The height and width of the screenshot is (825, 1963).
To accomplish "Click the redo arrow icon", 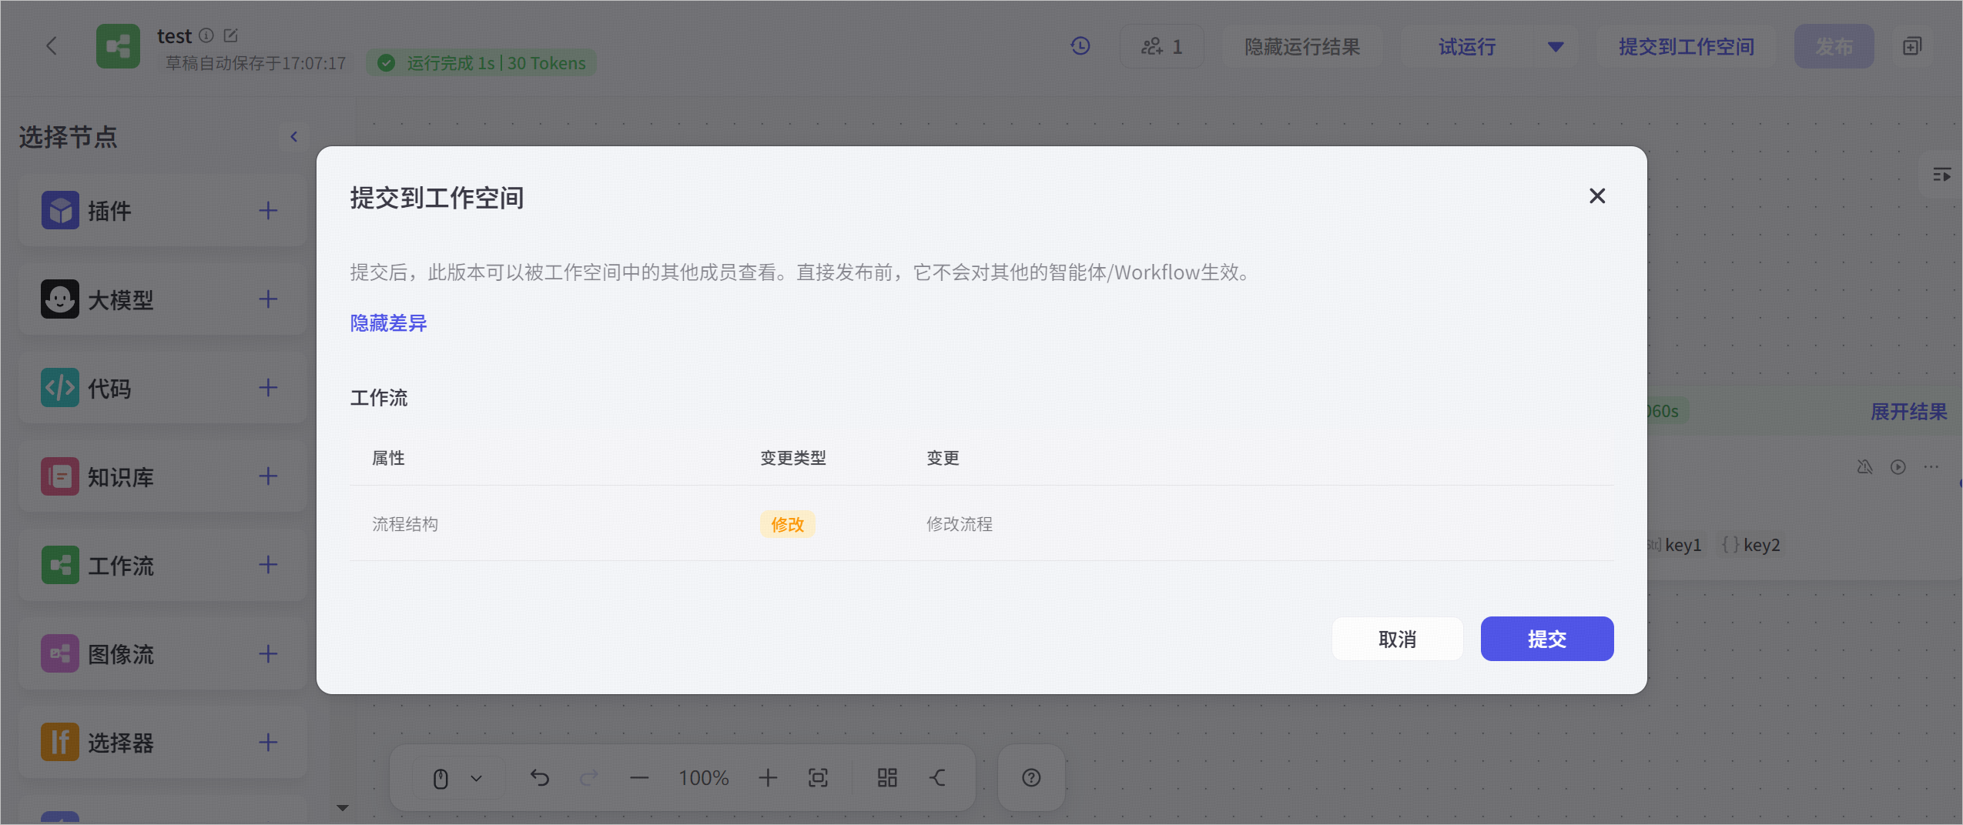I will click(589, 778).
